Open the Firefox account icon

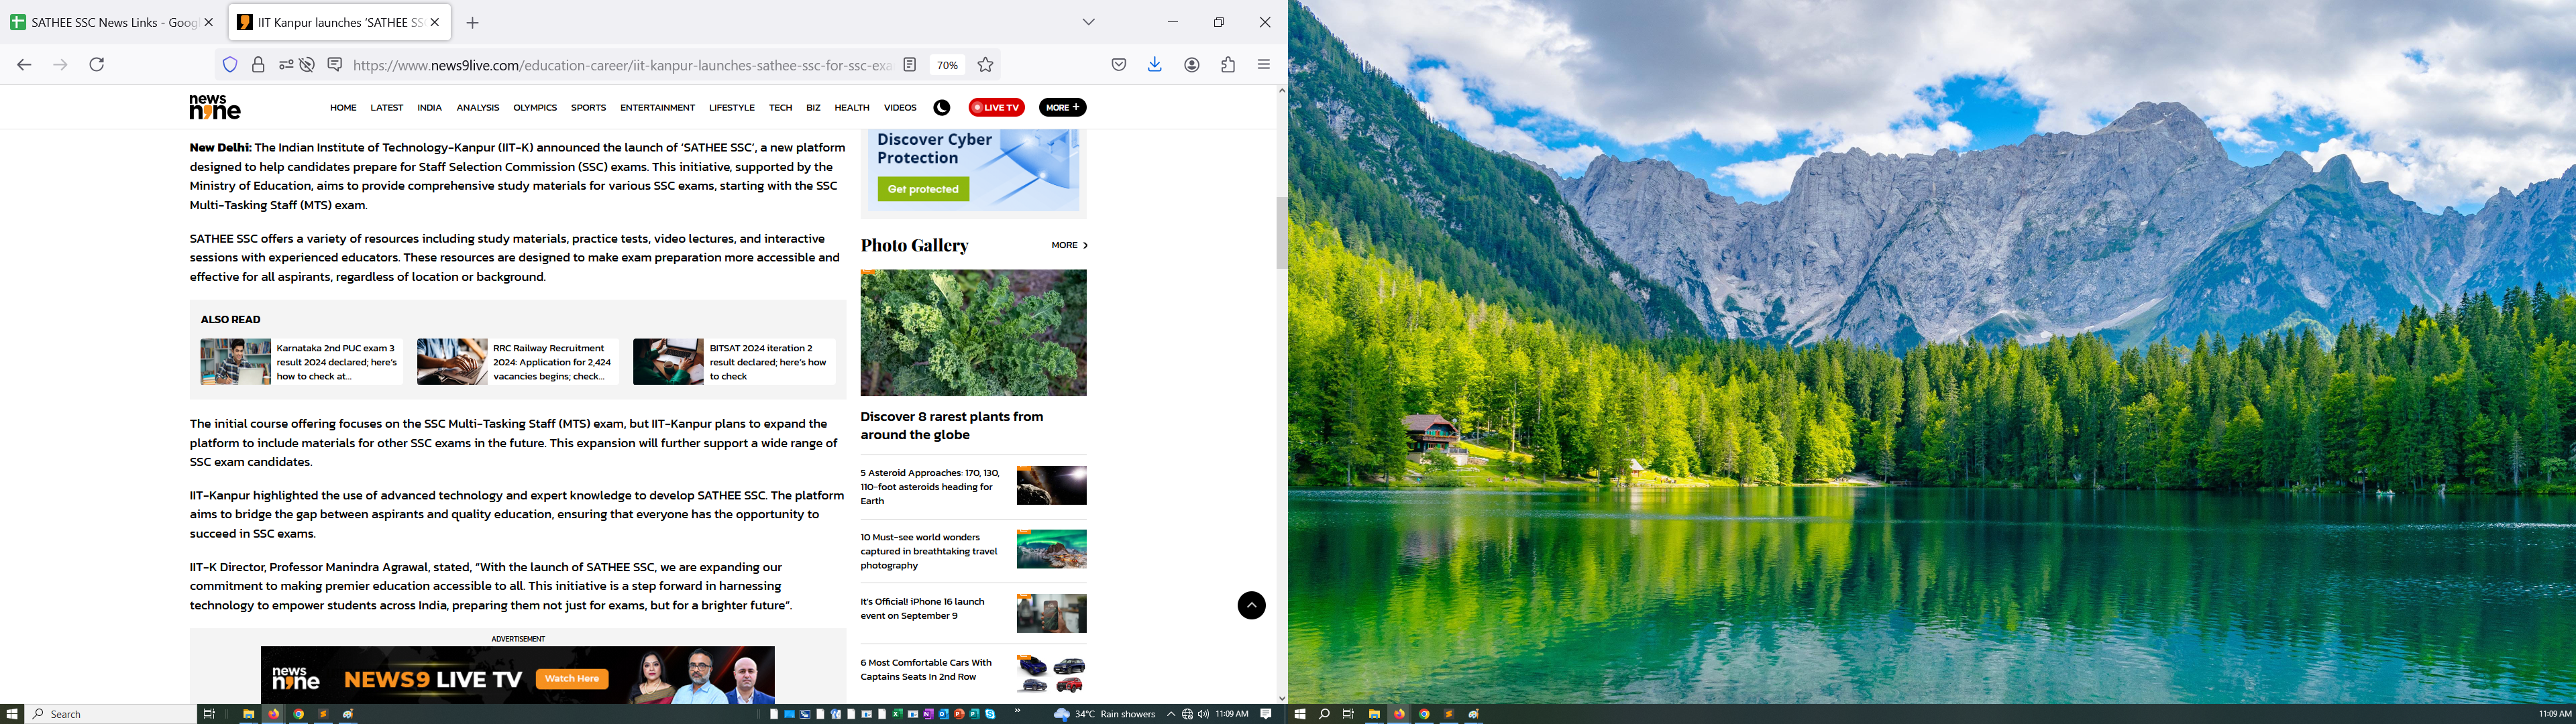point(1192,65)
